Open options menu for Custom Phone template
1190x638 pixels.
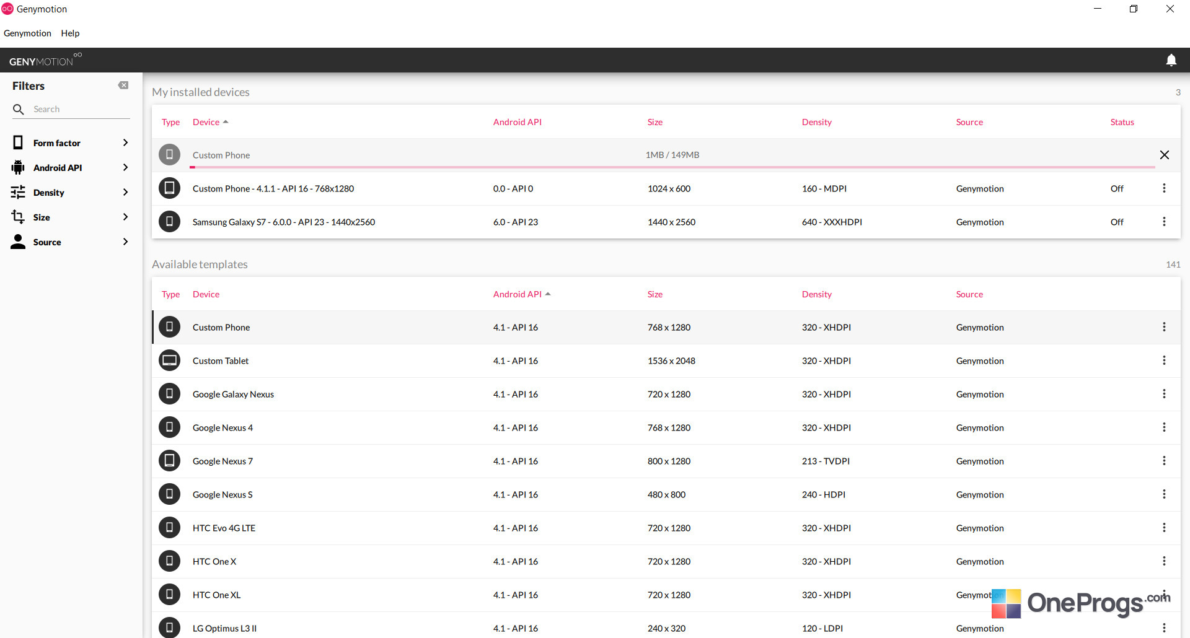point(1164,327)
